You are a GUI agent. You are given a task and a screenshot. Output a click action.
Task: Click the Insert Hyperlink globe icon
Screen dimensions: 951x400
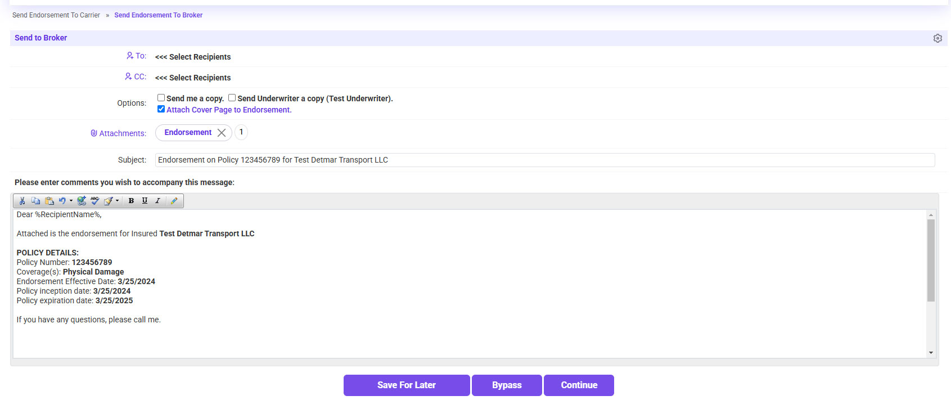82,201
